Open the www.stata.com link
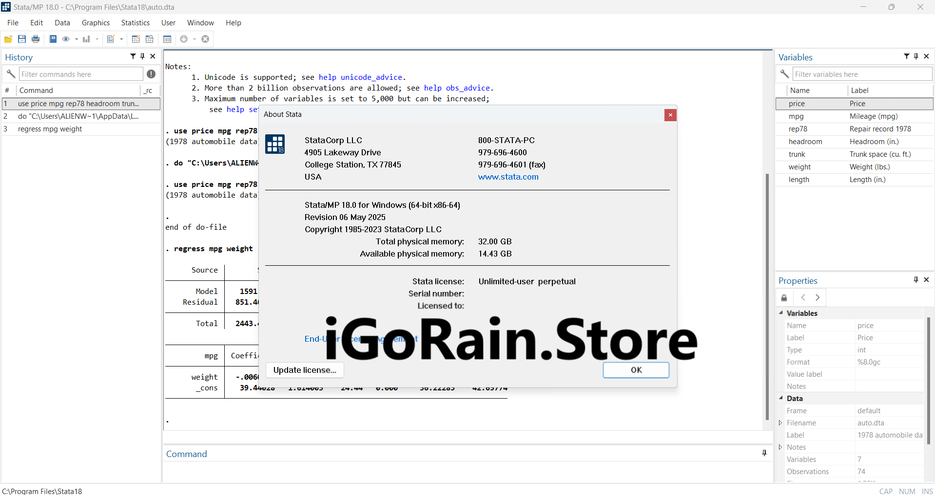 [508, 177]
